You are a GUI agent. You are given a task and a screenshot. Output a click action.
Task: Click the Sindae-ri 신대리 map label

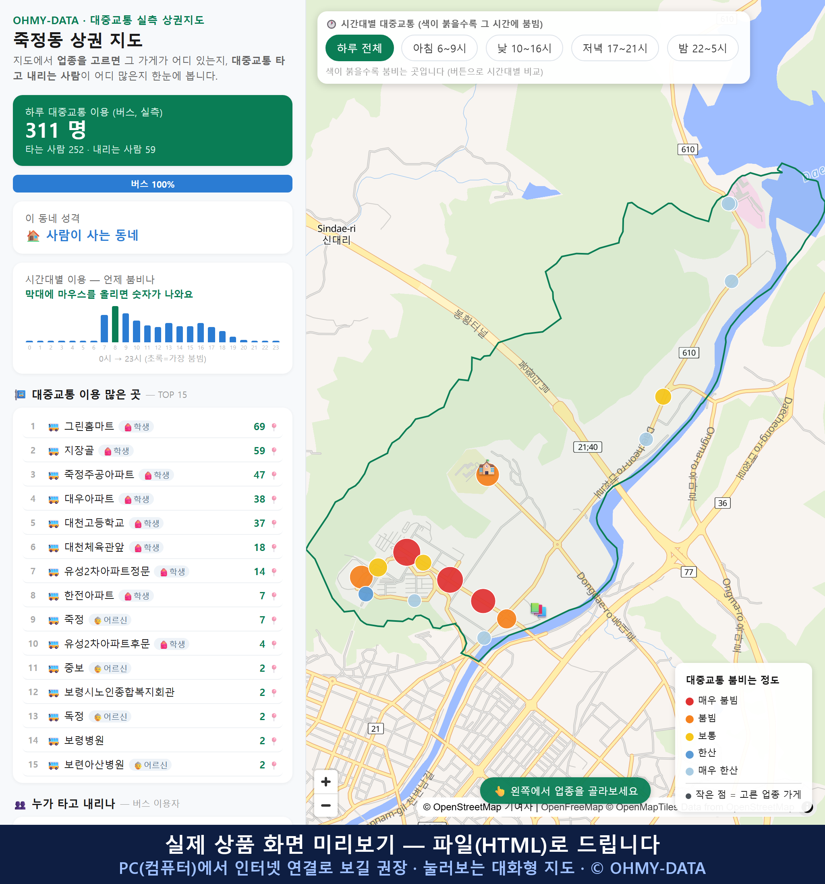click(x=336, y=234)
